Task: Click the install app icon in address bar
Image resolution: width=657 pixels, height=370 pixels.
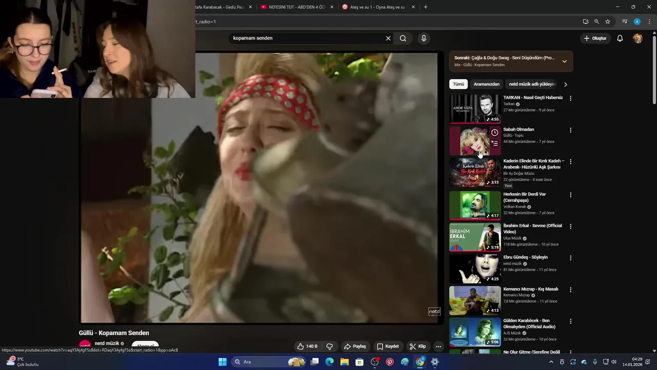Action: click(x=586, y=22)
